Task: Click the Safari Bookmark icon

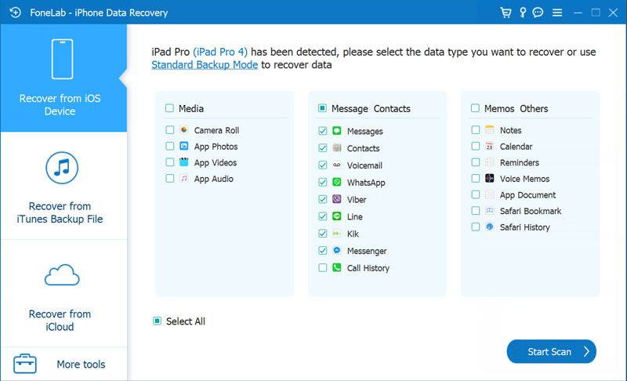Action: pyautogui.click(x=489, y=210)
